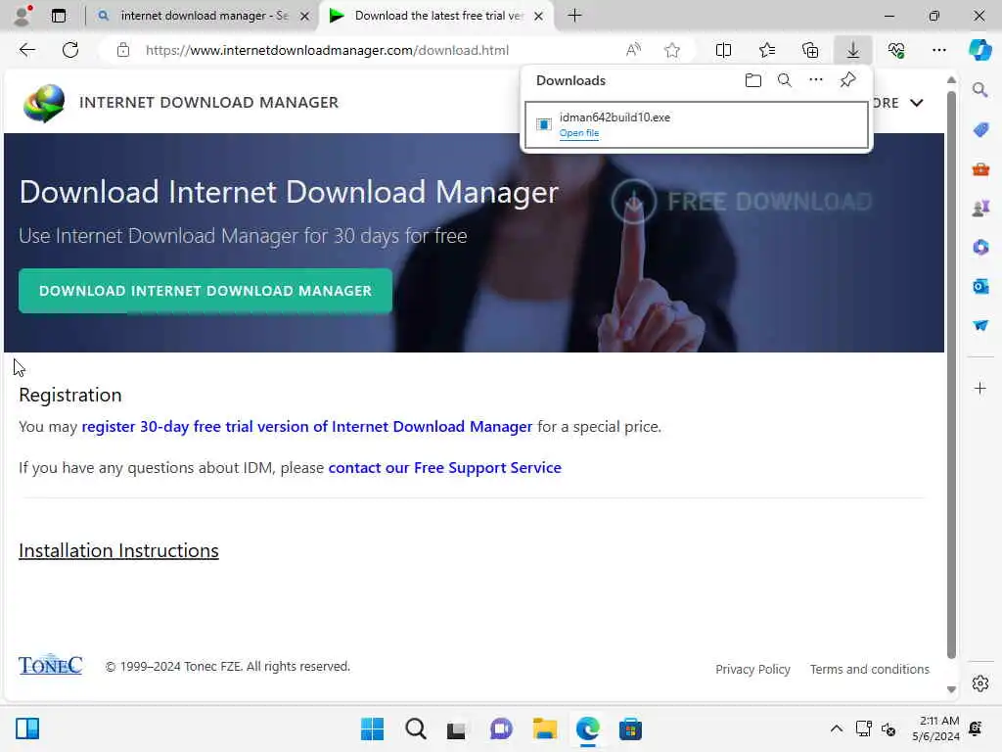Open Browser essentials heart icon
Viewport: 1002px width, 752px height.
896,50
